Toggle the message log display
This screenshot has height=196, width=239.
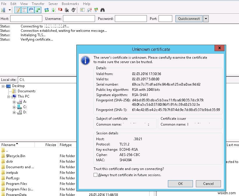(x=18, y=10)
